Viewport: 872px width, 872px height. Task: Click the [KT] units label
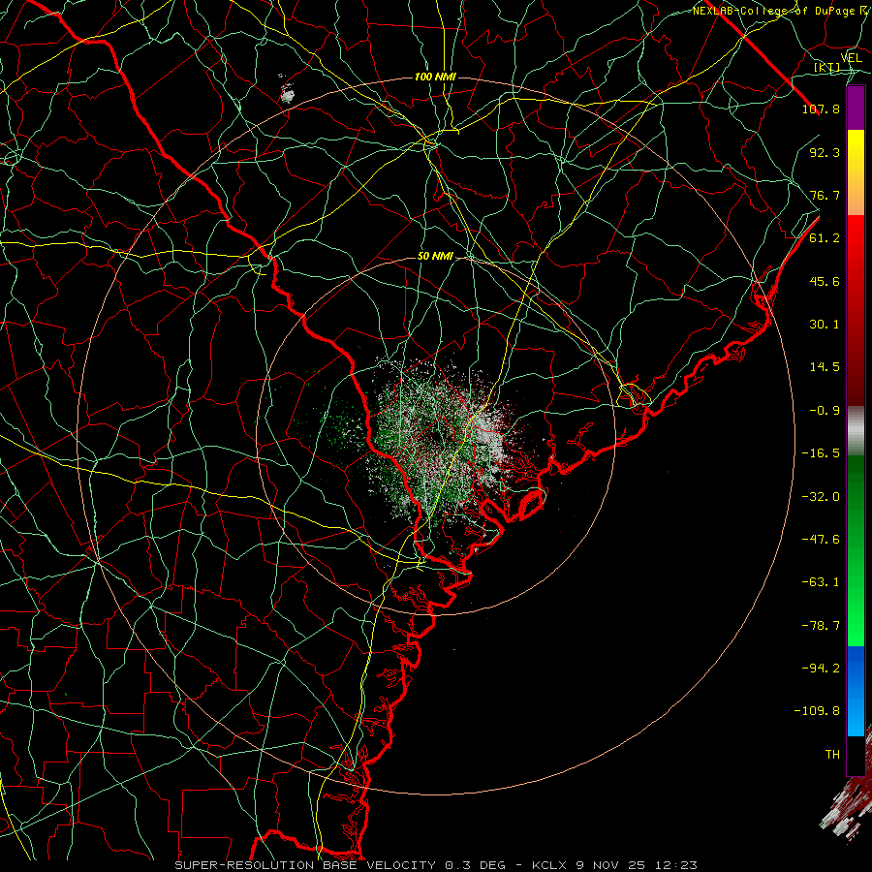[x=827, y=67]
